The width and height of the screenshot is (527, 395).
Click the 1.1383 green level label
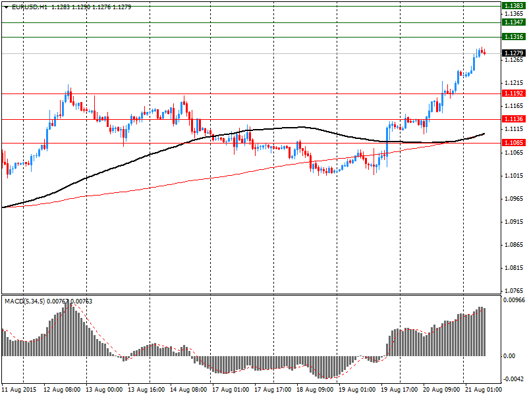point(514,6)
